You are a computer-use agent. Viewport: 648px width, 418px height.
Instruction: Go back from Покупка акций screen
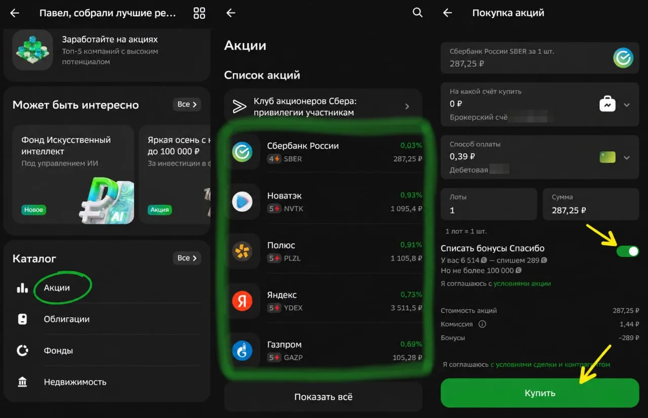(448, 13)
